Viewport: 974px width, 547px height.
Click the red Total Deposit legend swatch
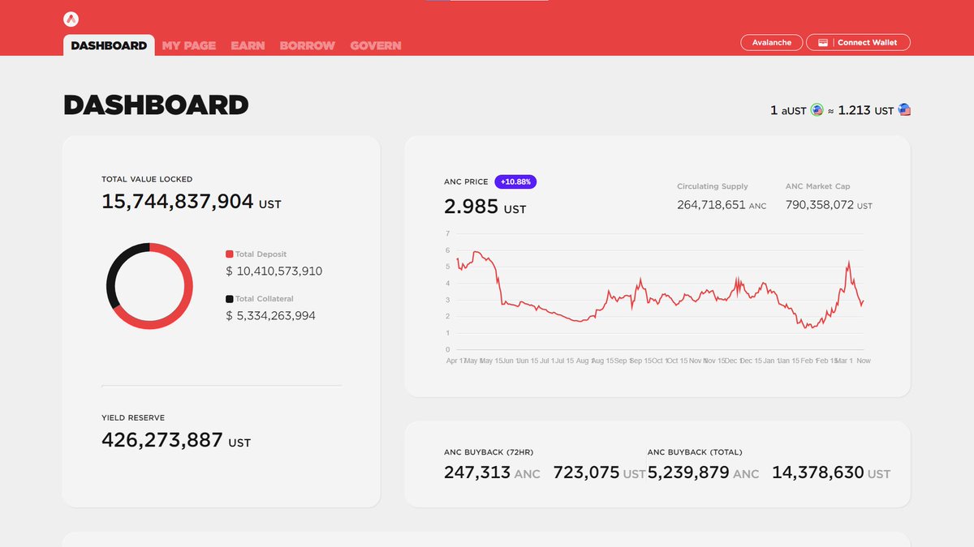click(x=230, y=254)
